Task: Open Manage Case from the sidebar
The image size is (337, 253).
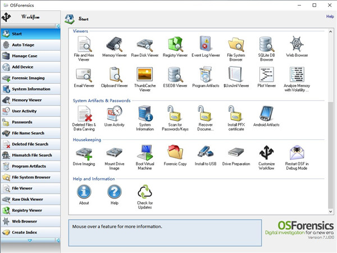Action: [x=30, y=56]
